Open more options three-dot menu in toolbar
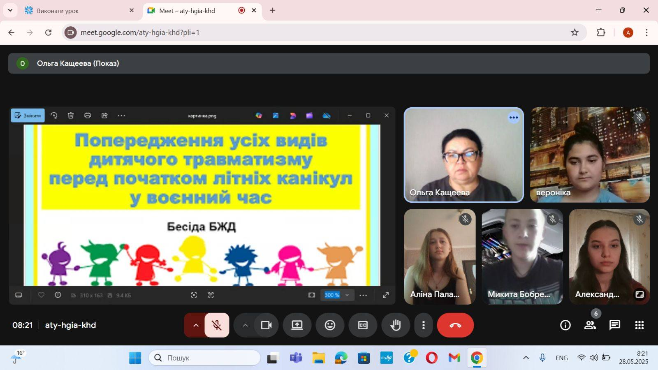The width and height of the screenshot is (658, 370). point(423,325)
